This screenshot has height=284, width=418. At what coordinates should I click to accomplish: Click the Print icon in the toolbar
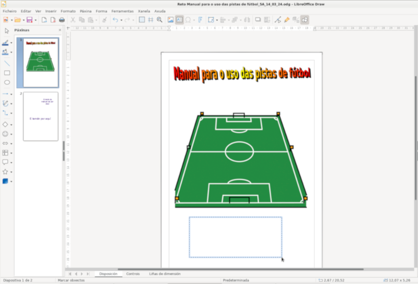62,20
